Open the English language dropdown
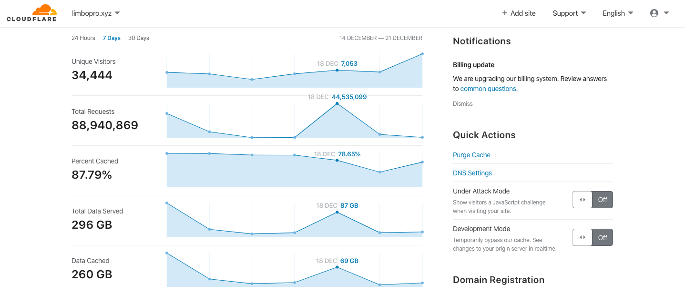Image resolution: width=685 pixels, height=294 pixels. (618, 13)
